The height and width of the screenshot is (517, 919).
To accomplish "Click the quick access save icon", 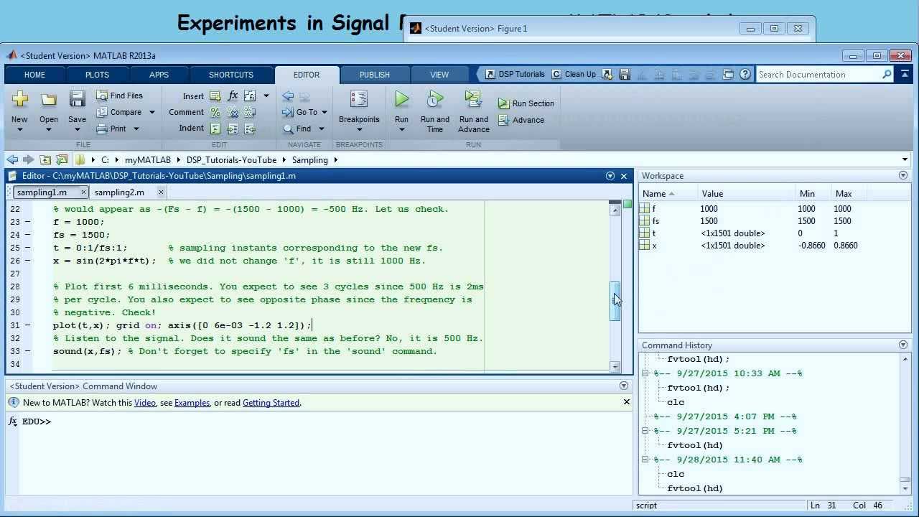I will point(624,74).
